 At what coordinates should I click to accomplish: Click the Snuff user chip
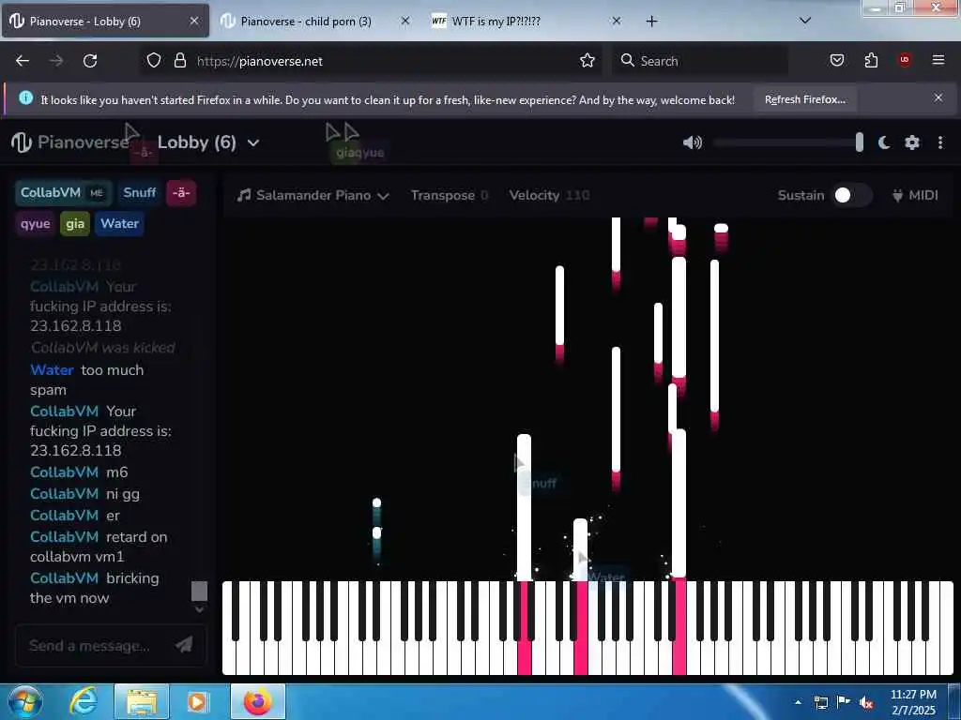139,192
